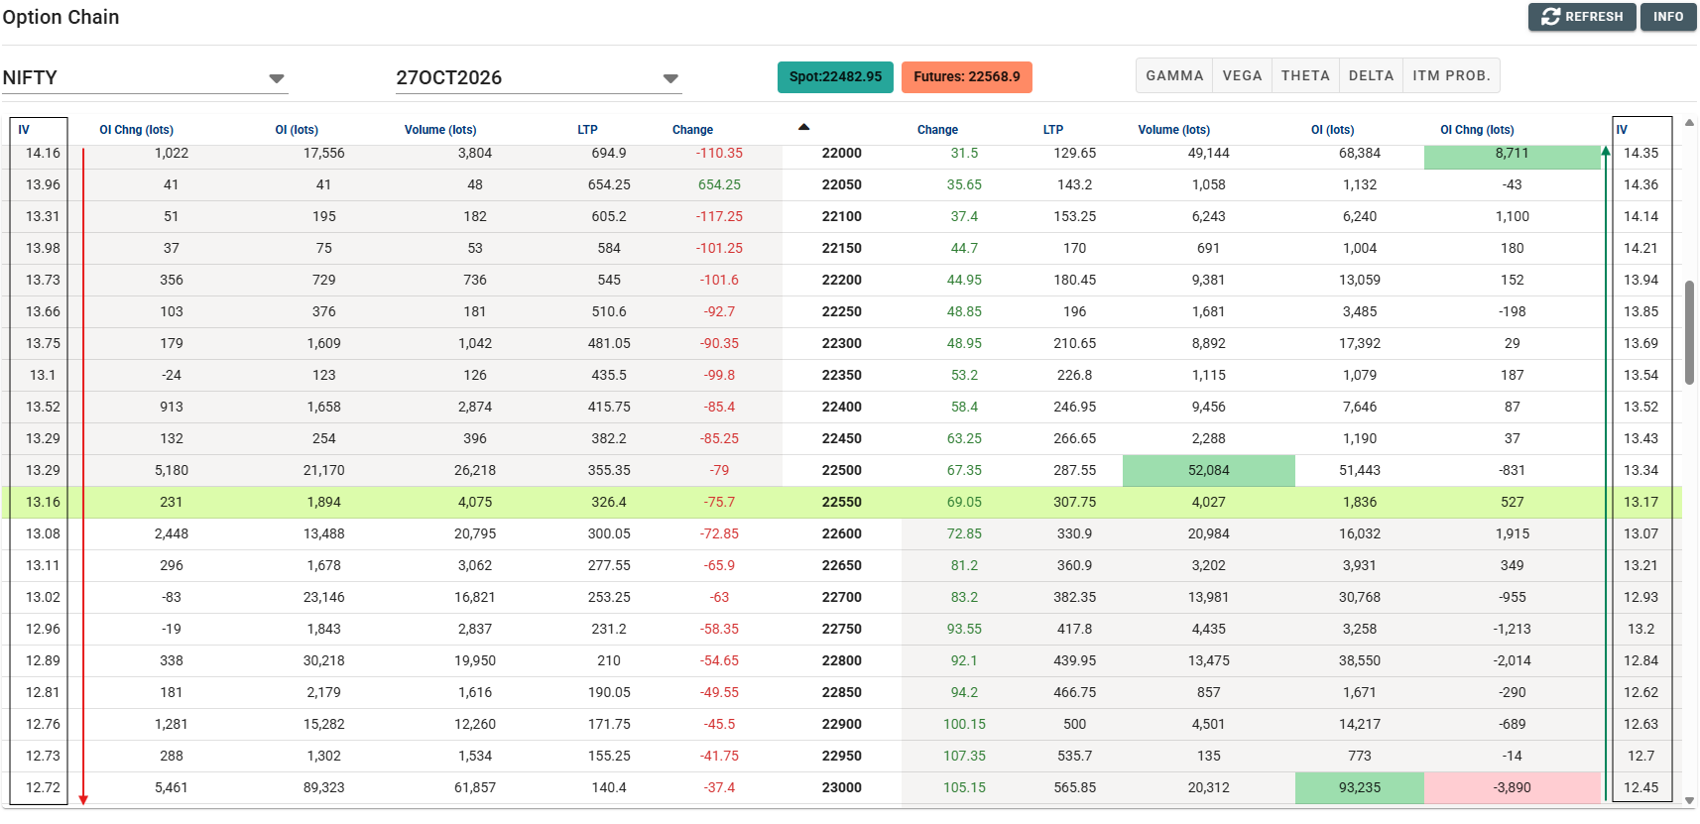Click the Spot:22482.95 badge
The height and width of the screenshot is (824, 1700).
835,76
